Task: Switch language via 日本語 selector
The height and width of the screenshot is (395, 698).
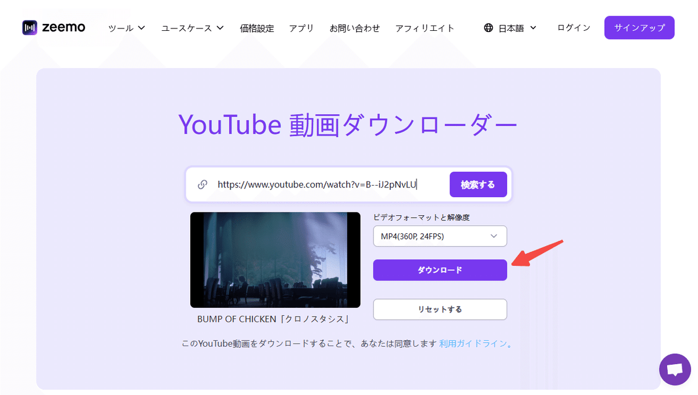Action: [x=512, y=27]
